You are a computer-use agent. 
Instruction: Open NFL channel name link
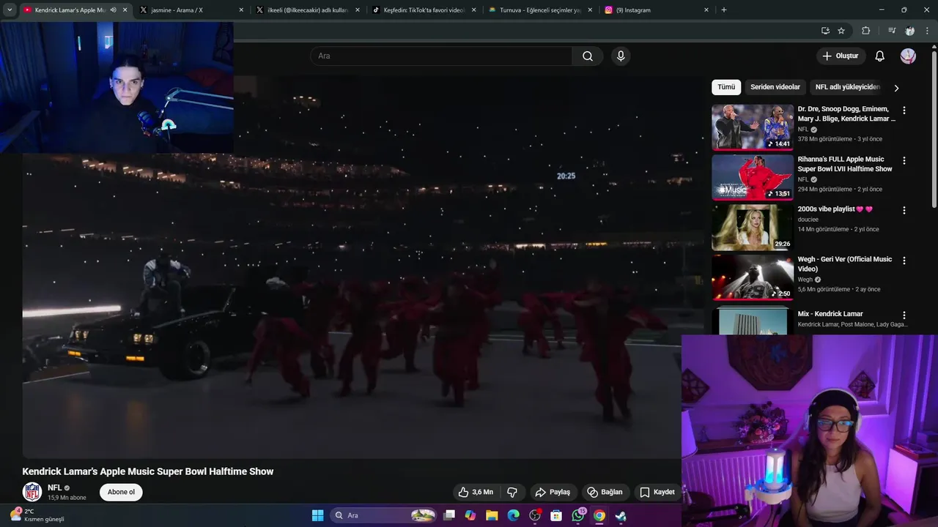[x=54, y=487]
